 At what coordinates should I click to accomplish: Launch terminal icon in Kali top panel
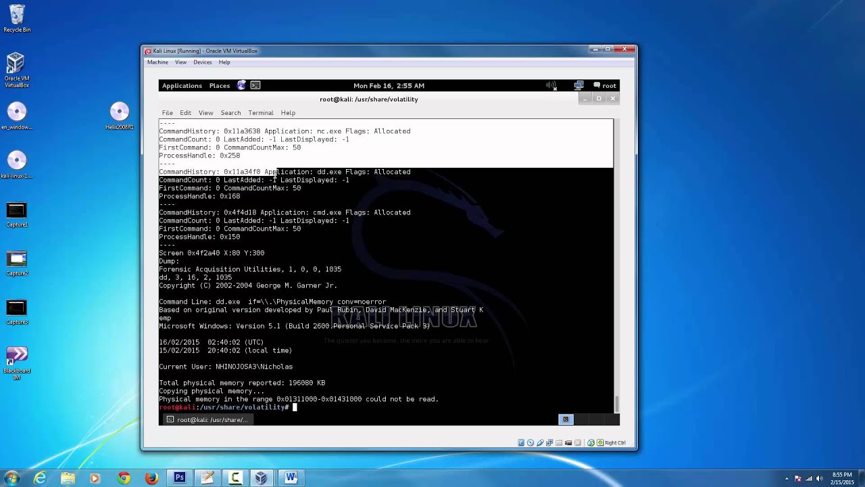tap(255, 85)
